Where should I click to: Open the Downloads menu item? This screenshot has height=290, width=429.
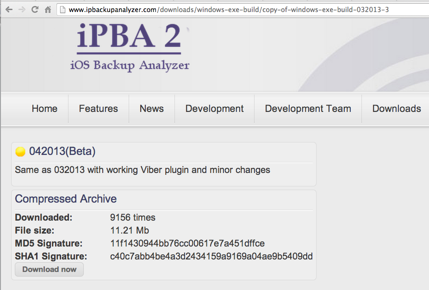[x=397, y=109]
